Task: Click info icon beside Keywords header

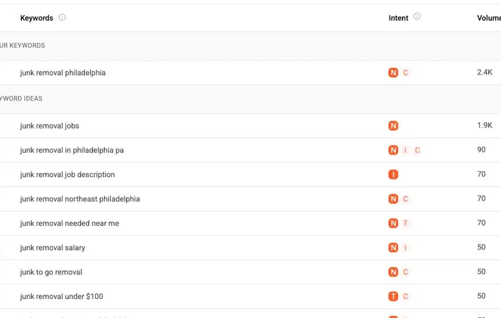Action: pos(62,17)
